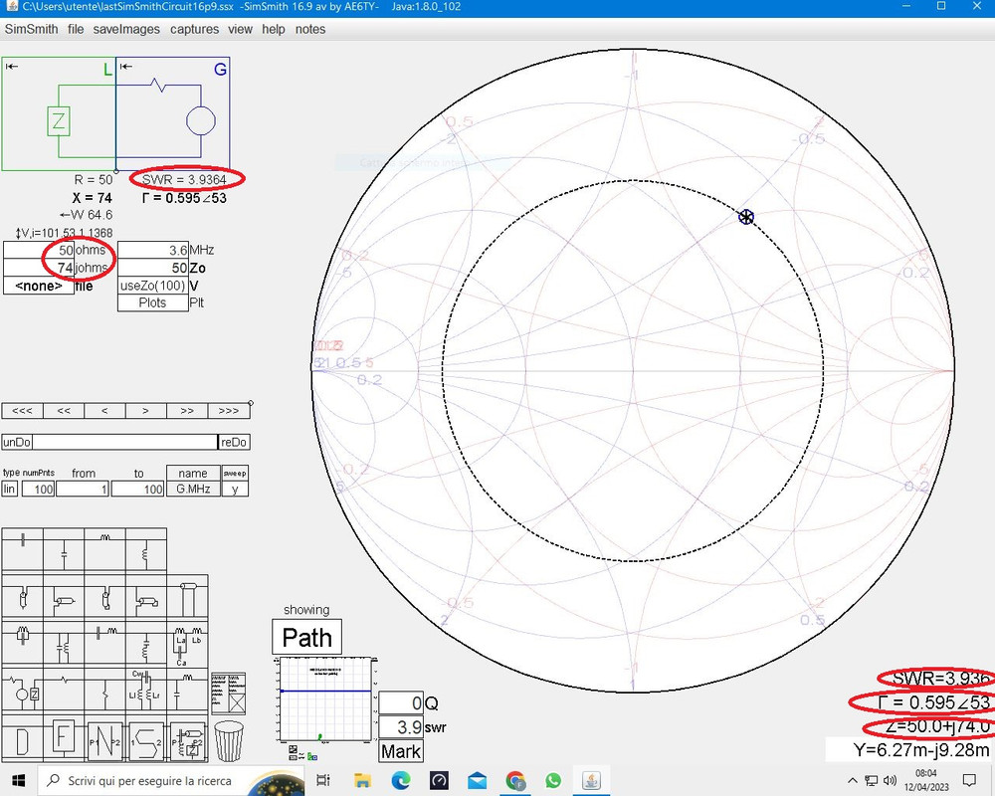Click the unDo button

click(17, 442)
